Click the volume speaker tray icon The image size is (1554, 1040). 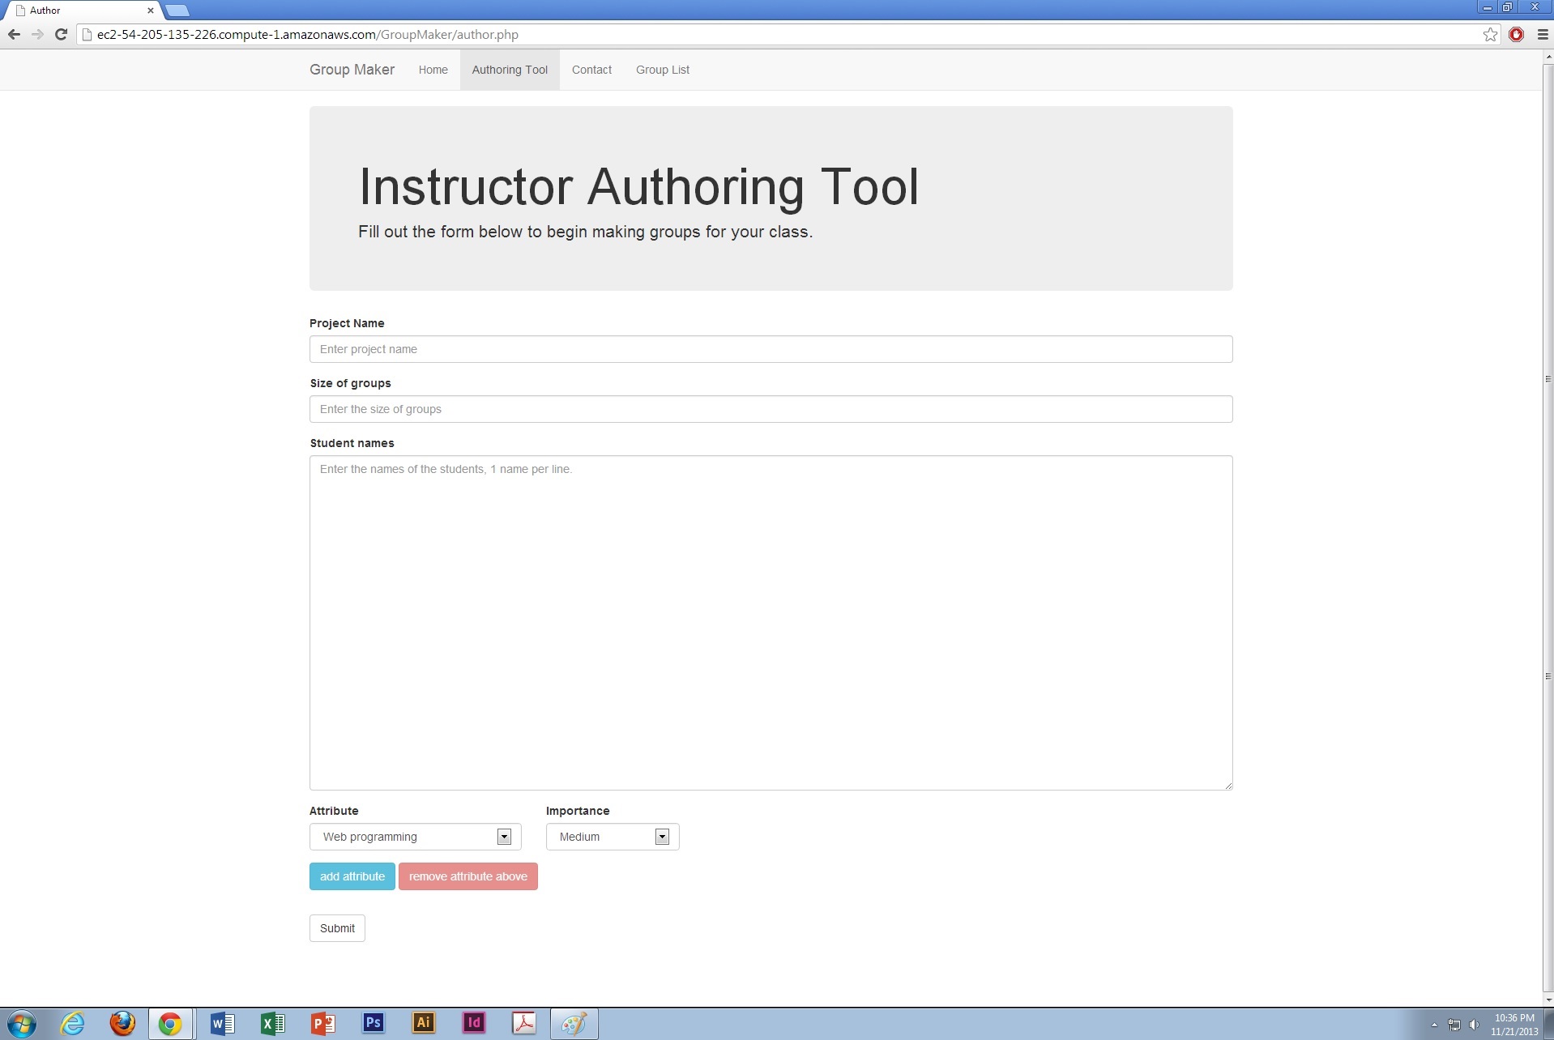click(1475, 1025)
